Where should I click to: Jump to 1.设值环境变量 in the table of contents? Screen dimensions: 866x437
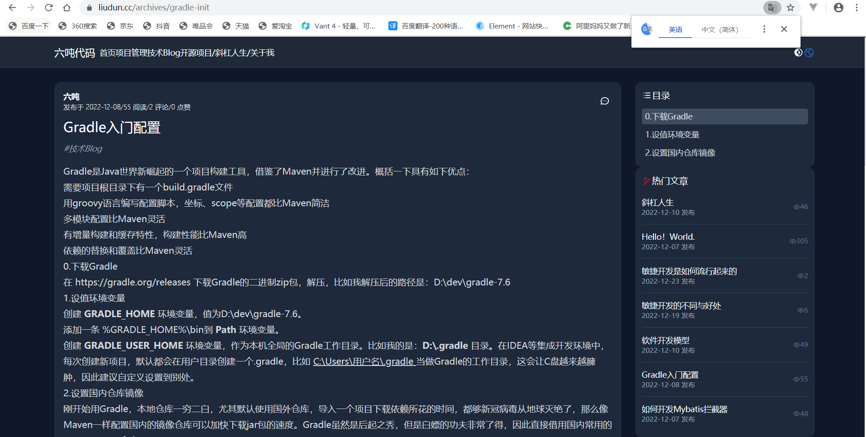[672, 134]
